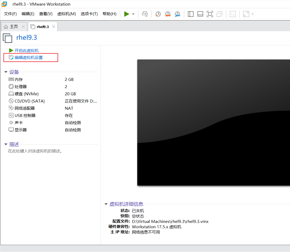
Task: Click the 网络信息不可用 IP address text
Action: [146, 232]
